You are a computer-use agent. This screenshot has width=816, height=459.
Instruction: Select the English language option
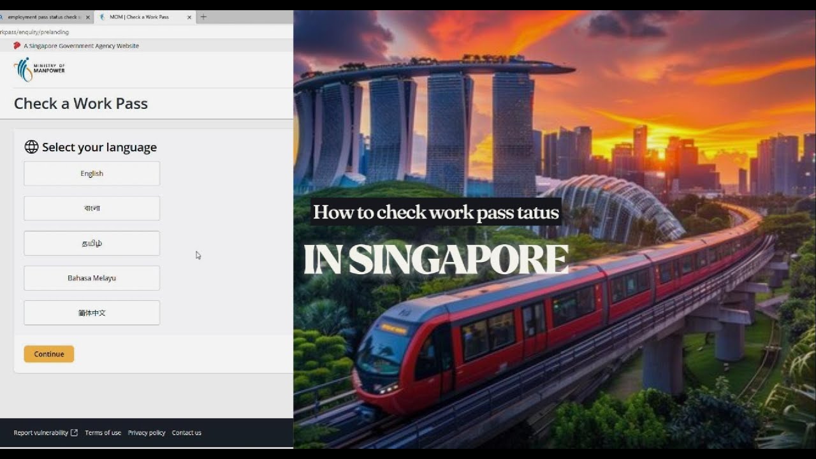92,173
